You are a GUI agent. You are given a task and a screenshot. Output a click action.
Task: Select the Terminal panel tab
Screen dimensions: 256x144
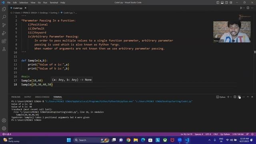click(x=58, y=97)
